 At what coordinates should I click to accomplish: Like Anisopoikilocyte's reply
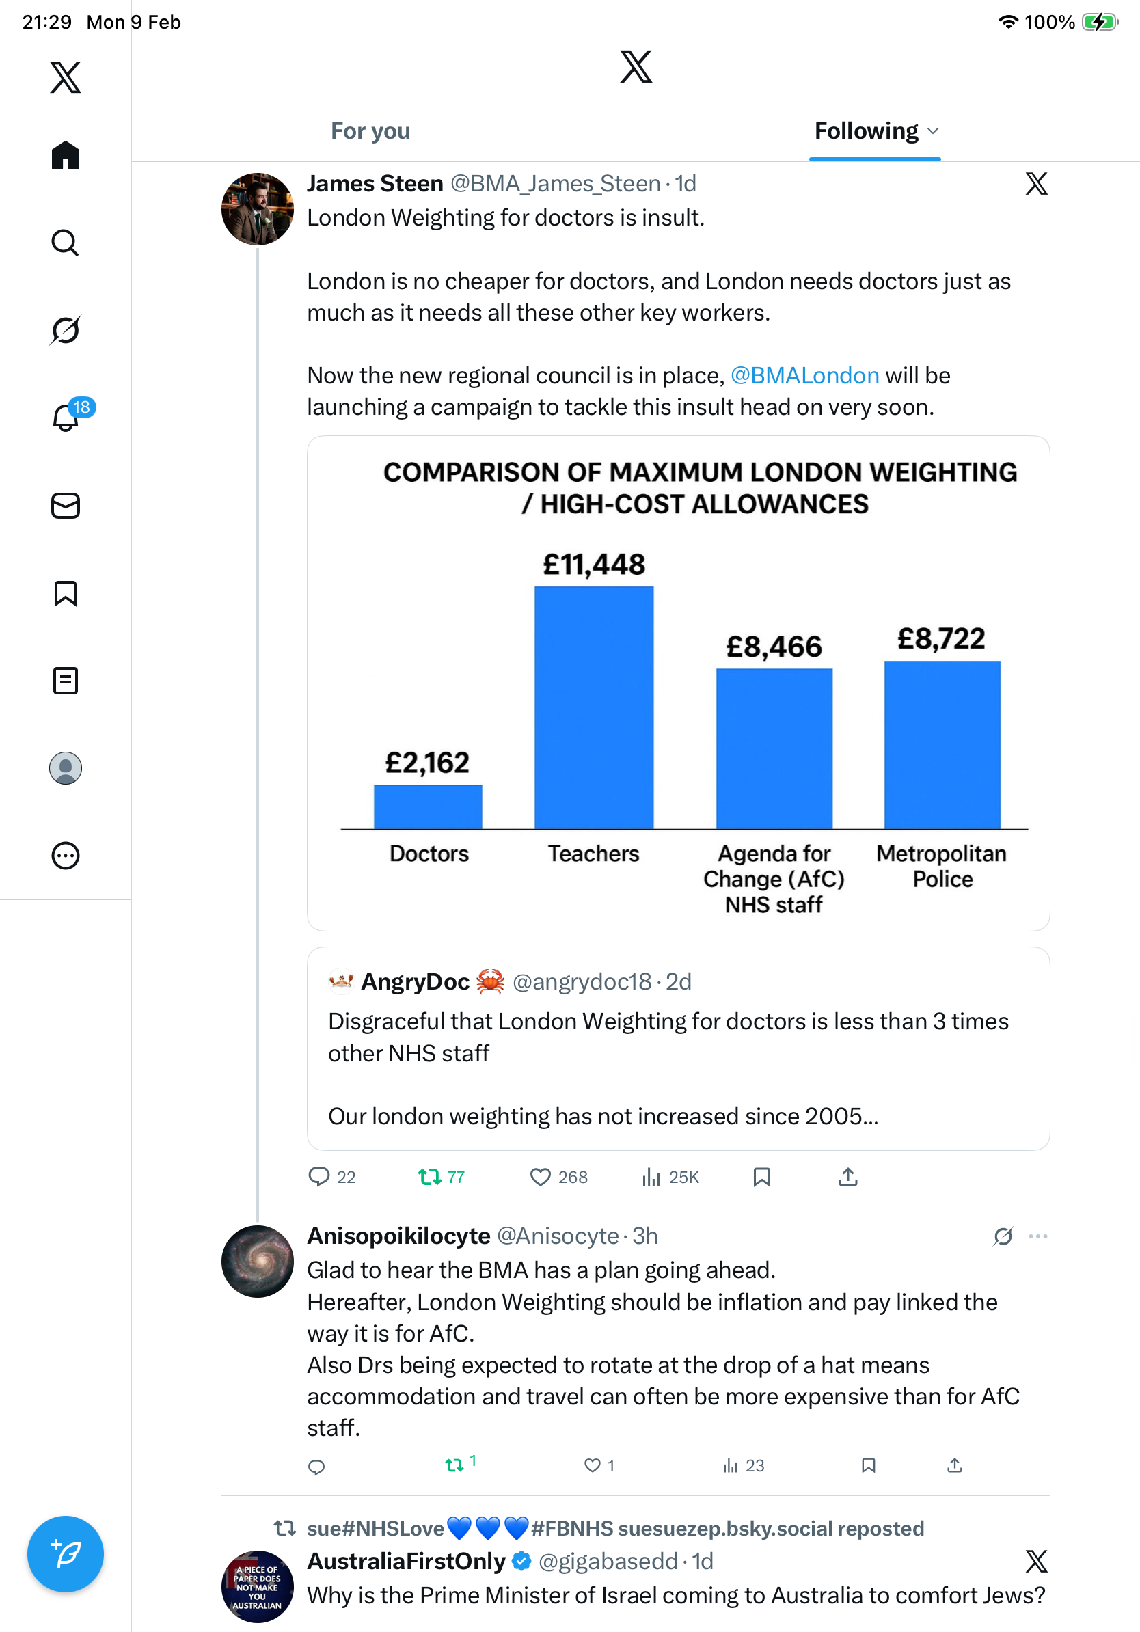[592, 1465]
